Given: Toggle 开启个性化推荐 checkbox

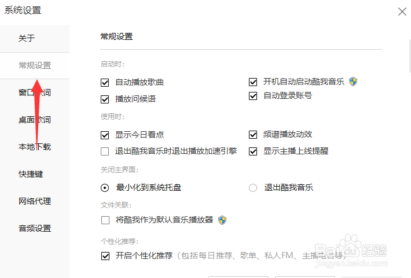Looking at the screenshot, I should [105, 255].
